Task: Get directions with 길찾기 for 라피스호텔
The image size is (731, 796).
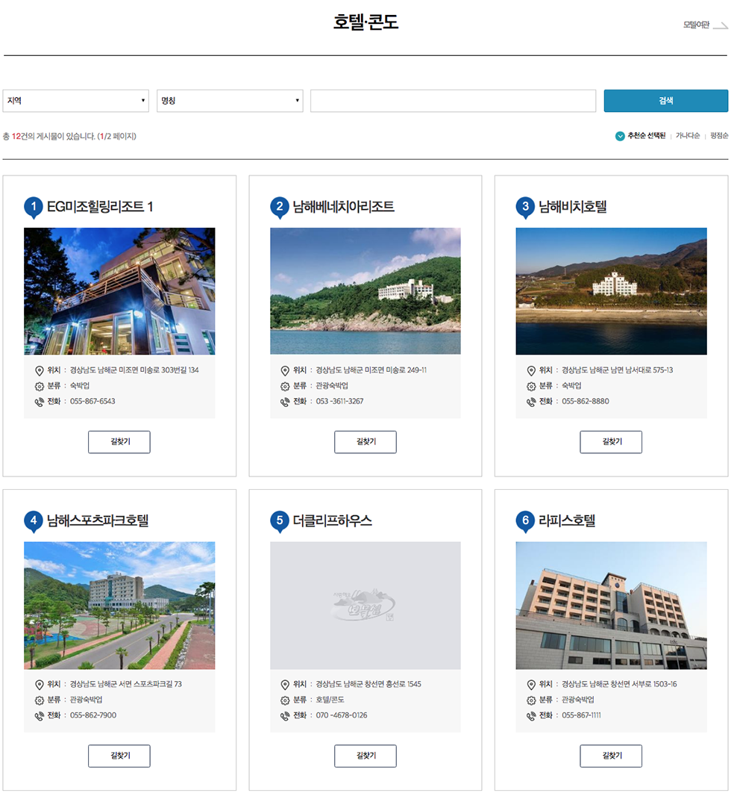Action: 611,756
